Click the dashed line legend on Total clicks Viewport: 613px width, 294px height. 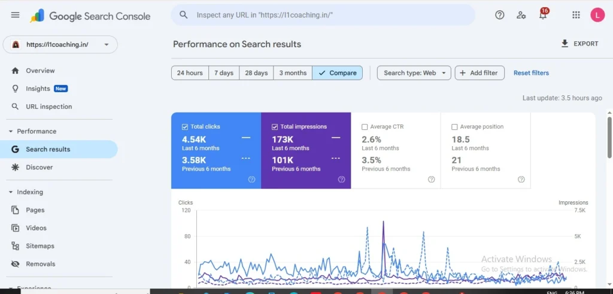246,158
